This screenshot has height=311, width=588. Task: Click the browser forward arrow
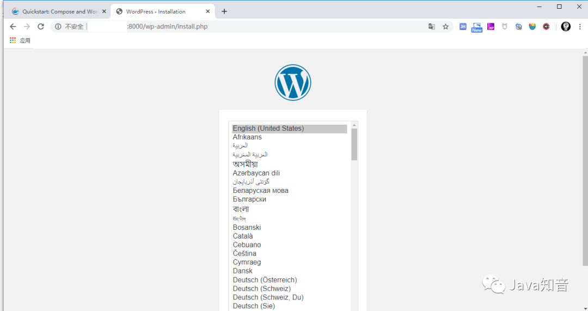(27, 27)
